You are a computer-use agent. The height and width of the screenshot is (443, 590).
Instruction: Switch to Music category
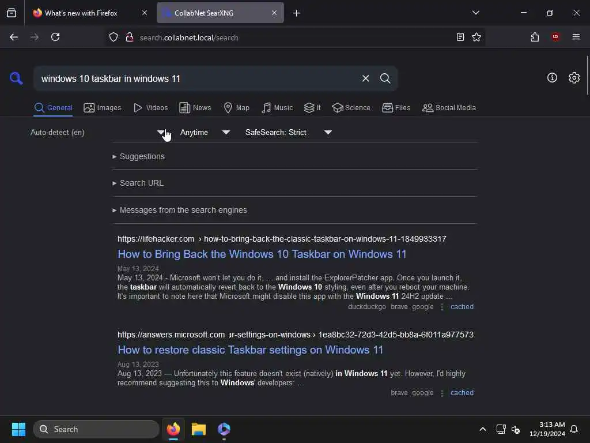pyautogui.click(x=277, y=108)
